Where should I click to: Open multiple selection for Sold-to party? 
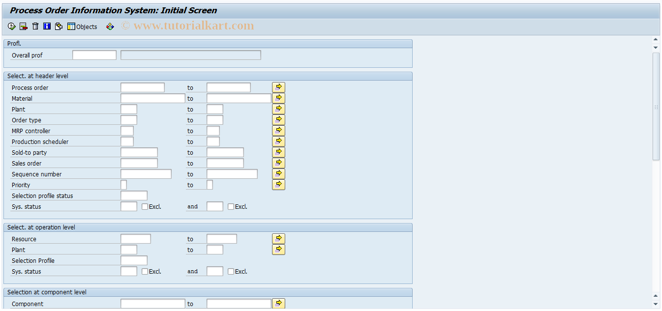278,152
